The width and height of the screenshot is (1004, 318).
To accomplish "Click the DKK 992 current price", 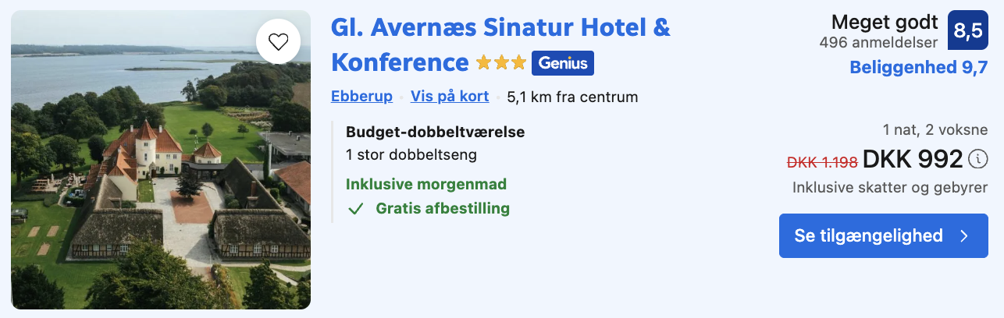I will pos(912,160).
